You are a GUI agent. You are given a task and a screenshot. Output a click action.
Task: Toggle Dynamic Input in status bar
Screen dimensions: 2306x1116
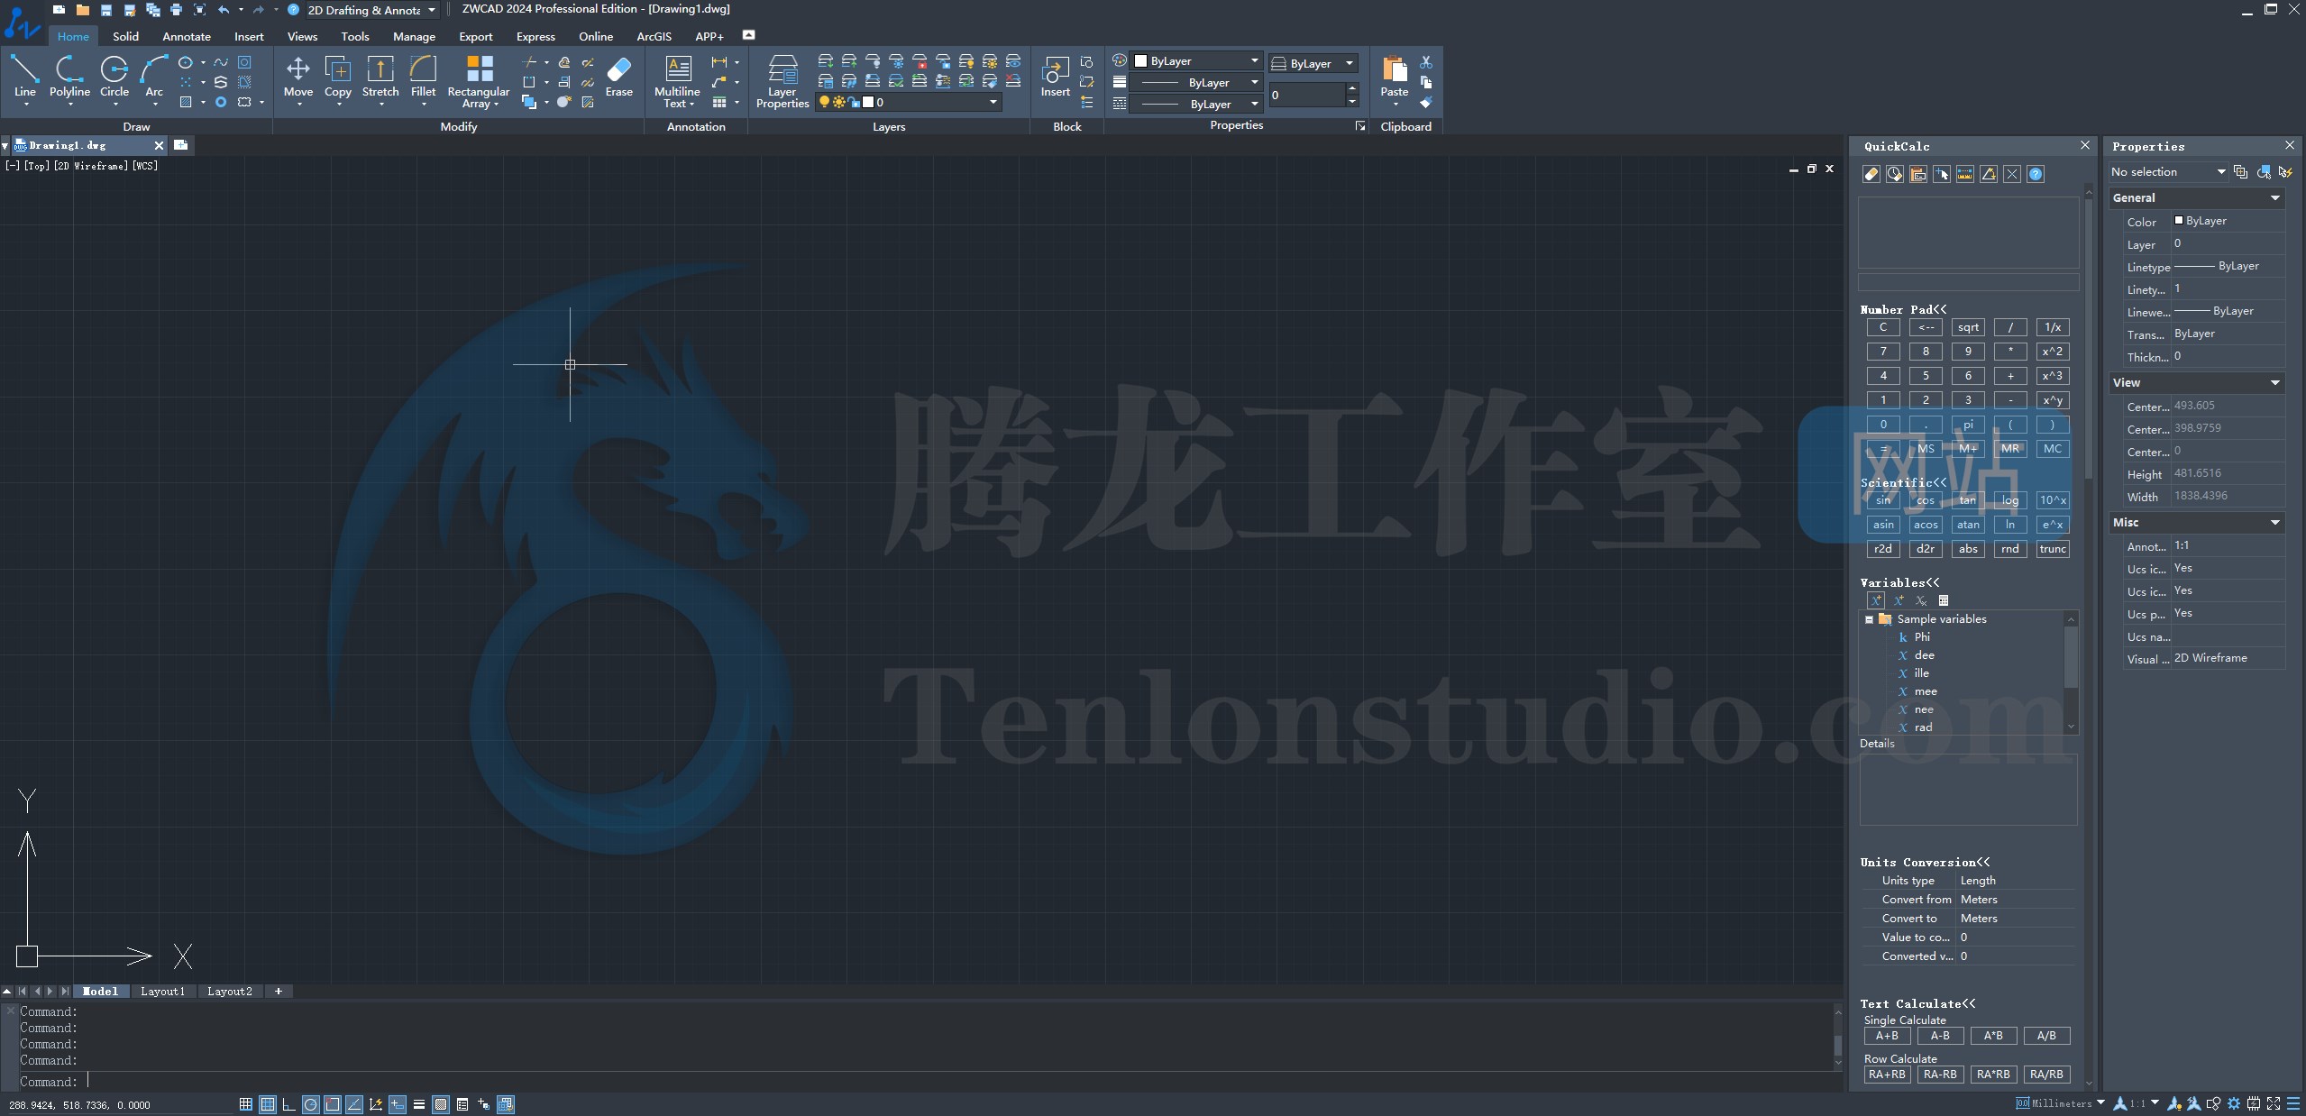[398, 1104]
